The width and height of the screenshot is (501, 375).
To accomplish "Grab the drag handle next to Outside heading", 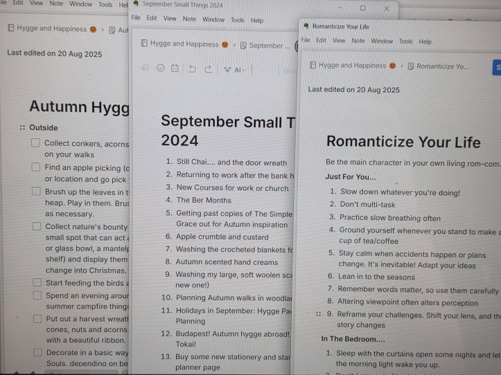I will (x=22, y=128).
